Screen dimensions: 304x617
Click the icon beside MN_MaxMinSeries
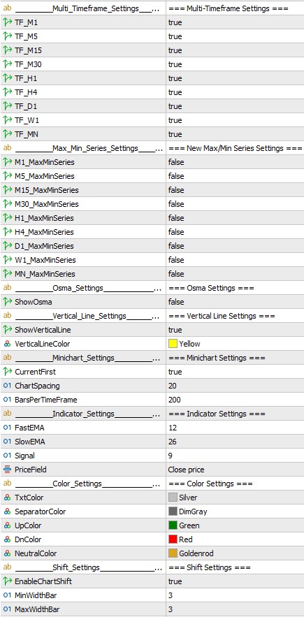click(x=7, y=274)
